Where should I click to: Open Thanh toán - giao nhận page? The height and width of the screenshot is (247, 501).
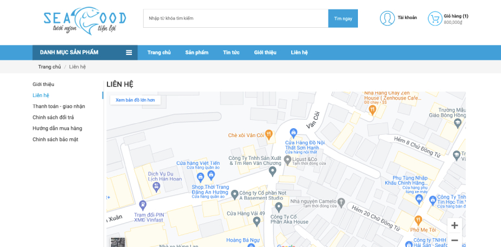click(59, 107)
